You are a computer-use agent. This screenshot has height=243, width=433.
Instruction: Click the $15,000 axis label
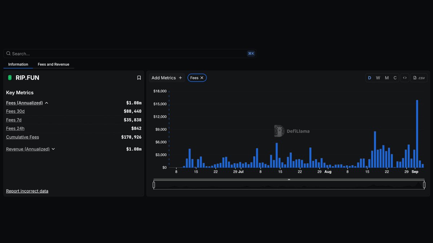160,104
